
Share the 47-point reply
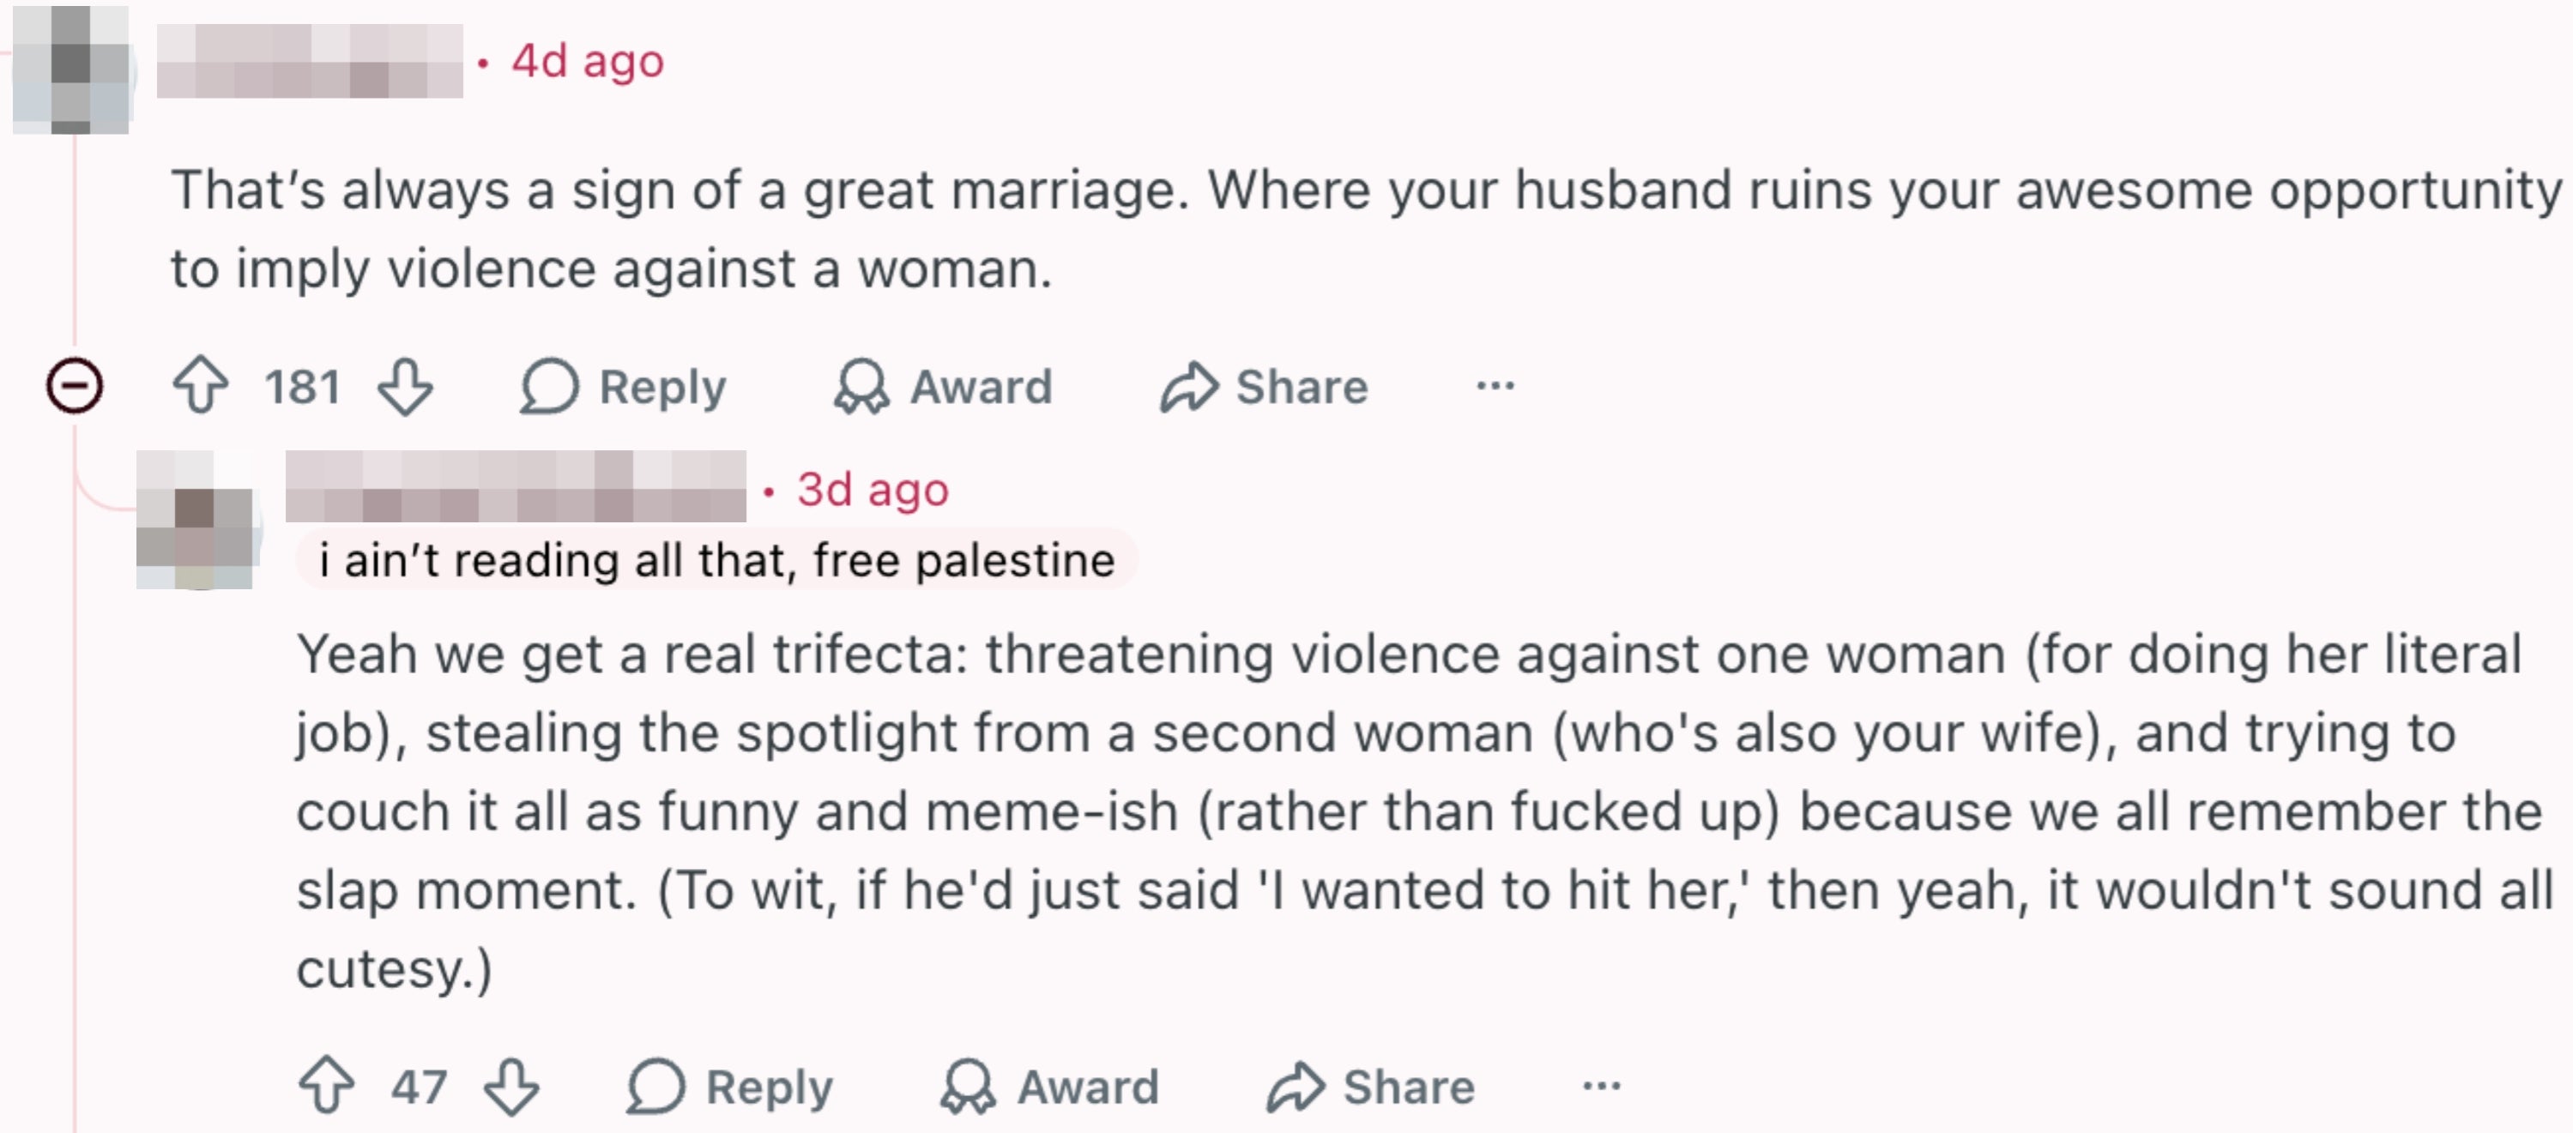pyautogui.click(x=1371, y=1086)
